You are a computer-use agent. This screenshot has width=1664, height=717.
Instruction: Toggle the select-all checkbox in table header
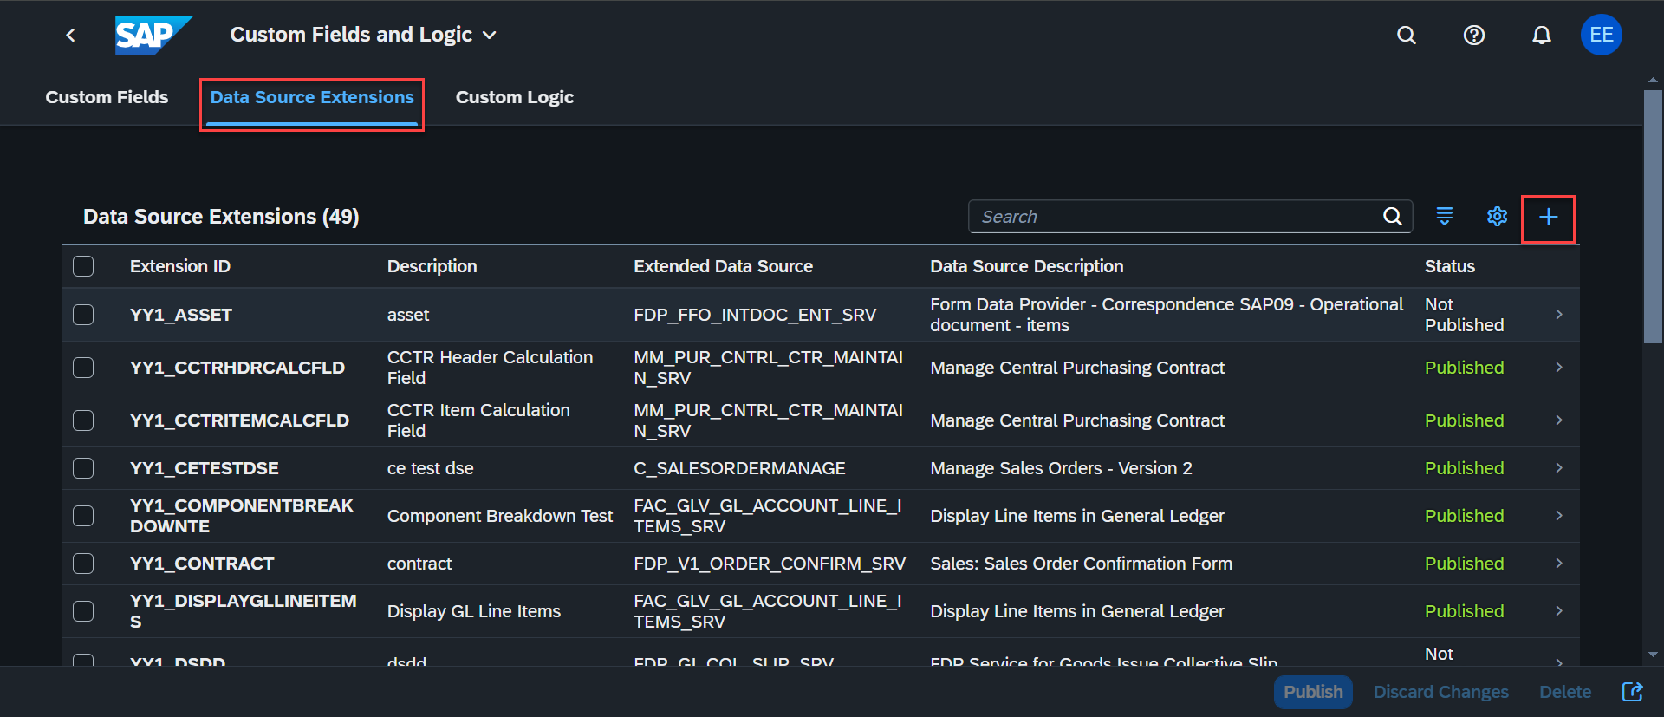(83, 266)
